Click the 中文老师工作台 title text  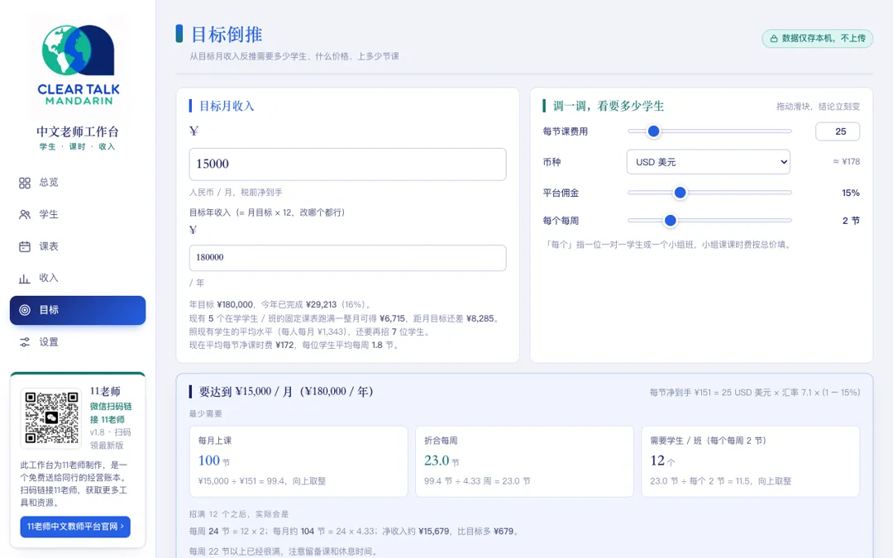78,131
